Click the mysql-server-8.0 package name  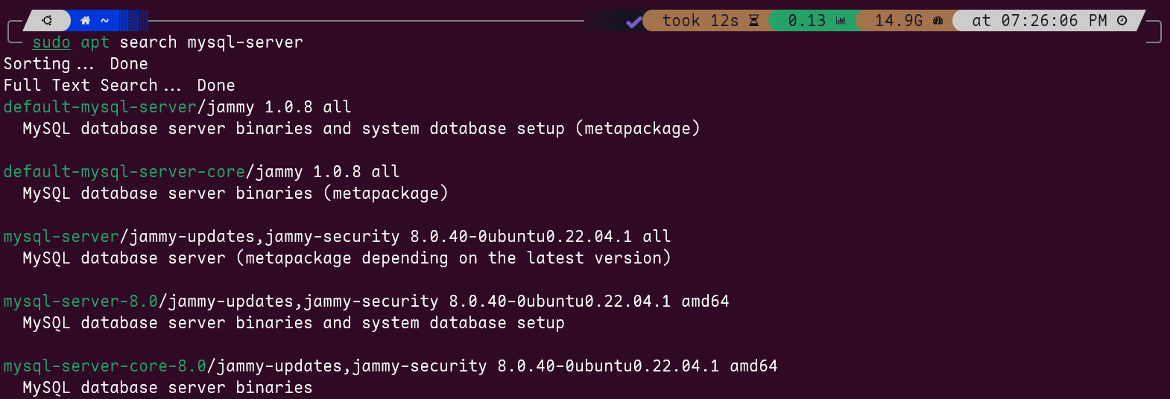click(80, 301)
